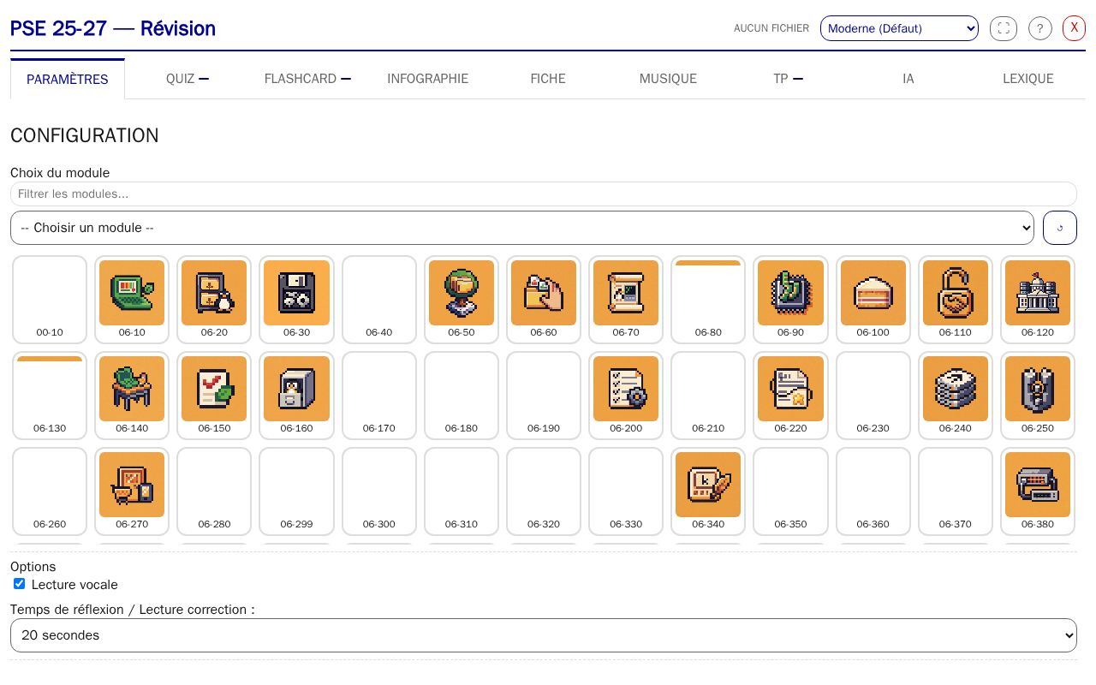Select module 06-10 laptop icon
This screenshot has width=1096, height=685.
(132, 300)
